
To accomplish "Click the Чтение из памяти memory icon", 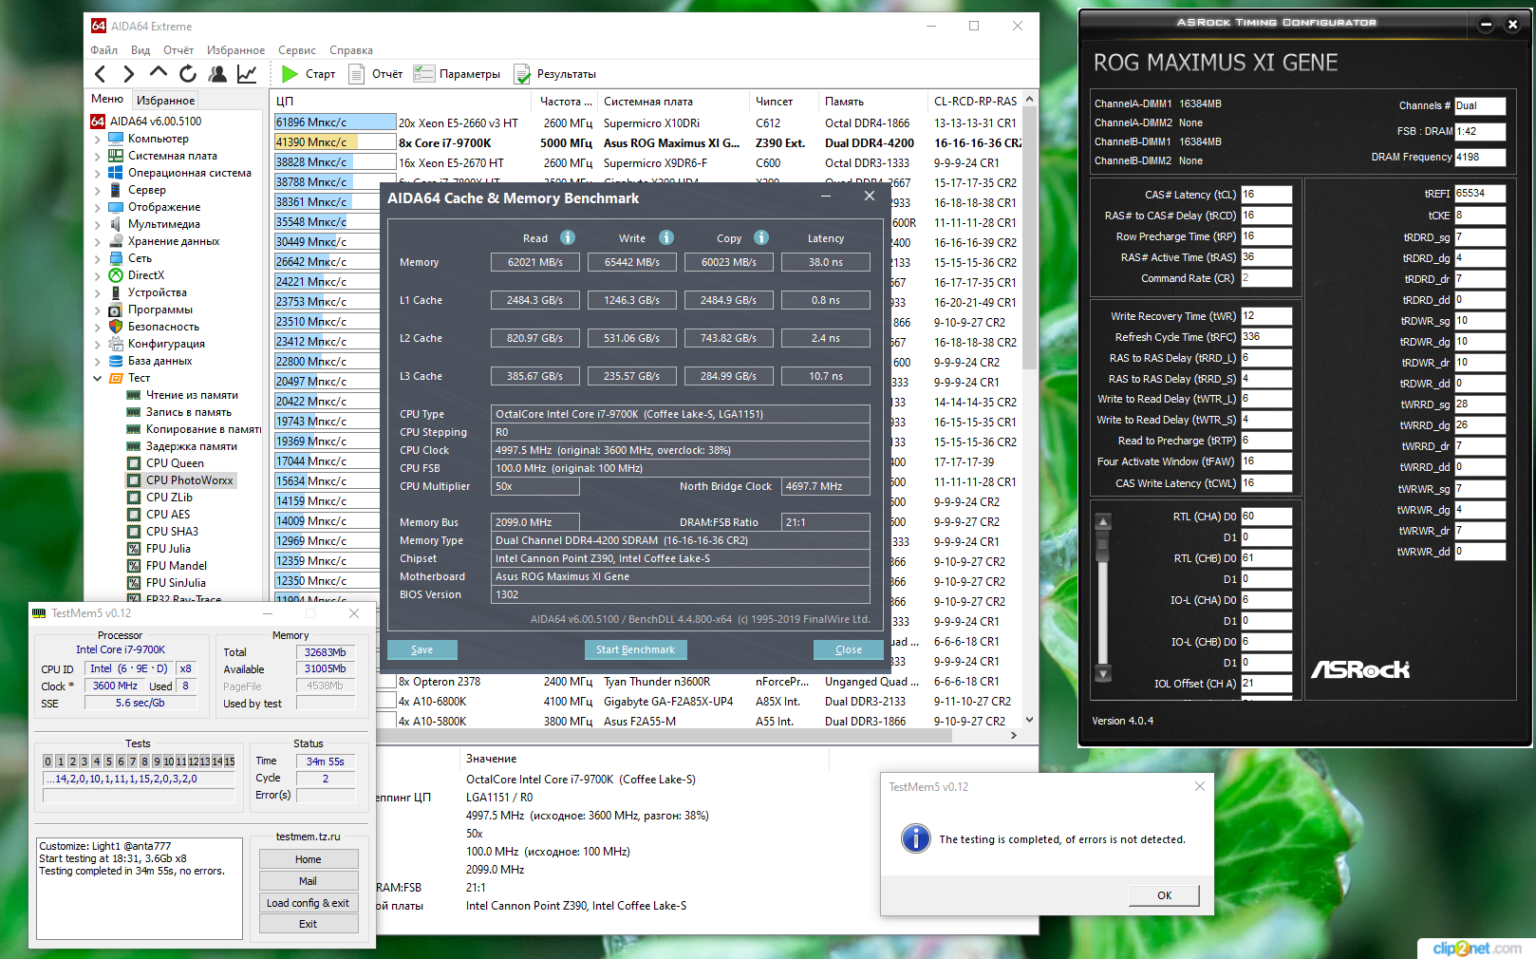I will (x=134, y=395).
